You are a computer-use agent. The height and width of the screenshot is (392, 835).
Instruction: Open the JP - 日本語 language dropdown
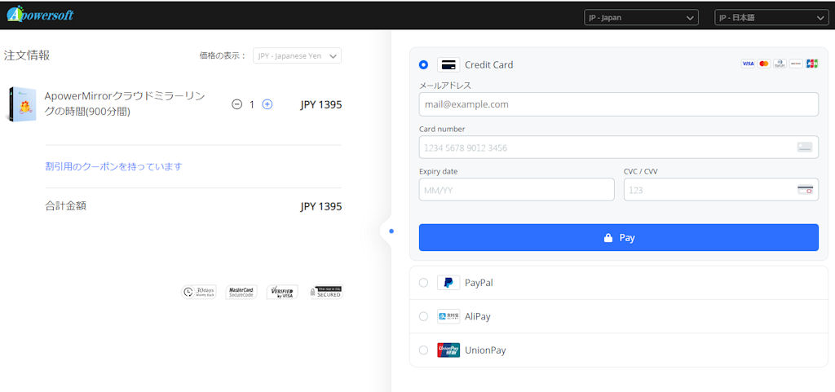coord(771,18)
